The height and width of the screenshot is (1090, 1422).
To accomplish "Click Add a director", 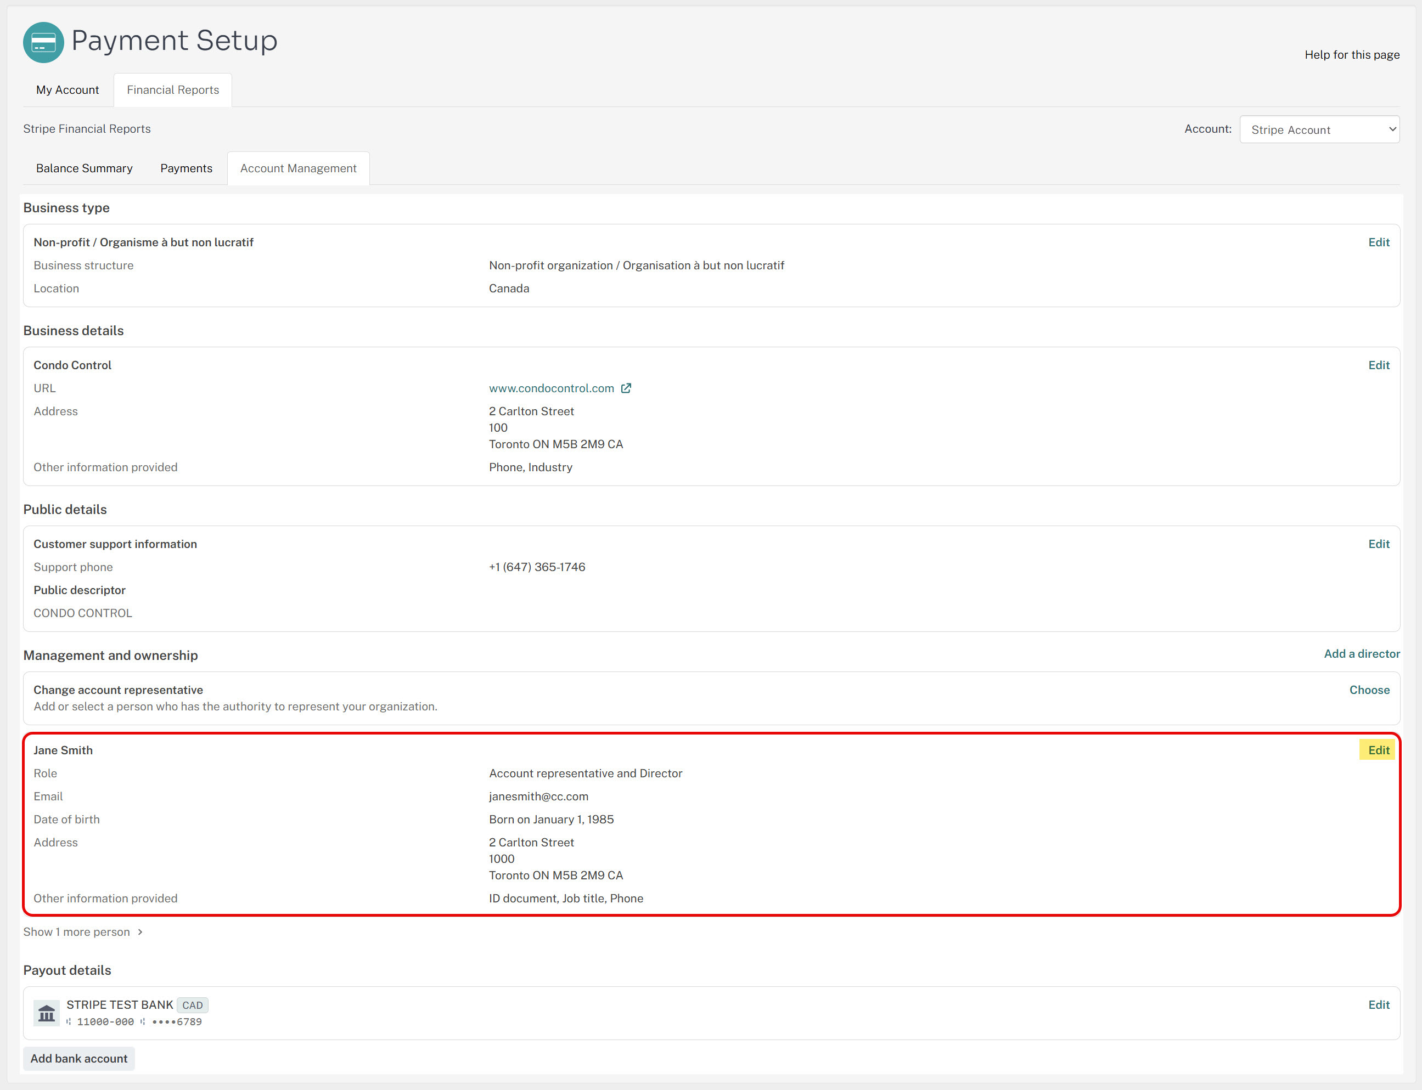I will [1362, 653].
